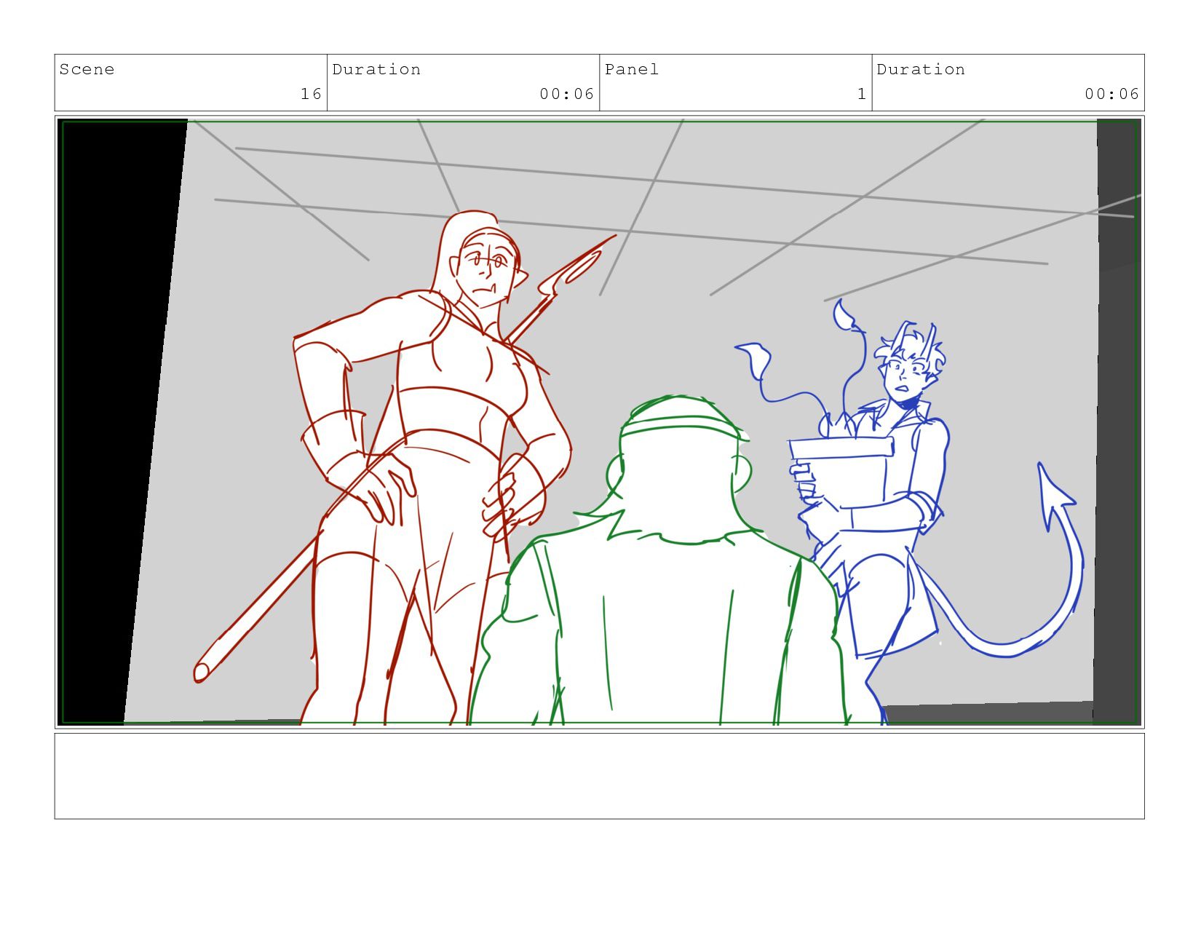Click the scene duration value 00:06
The height and width of the screenshot is (928, 1201).
[566, 94]
